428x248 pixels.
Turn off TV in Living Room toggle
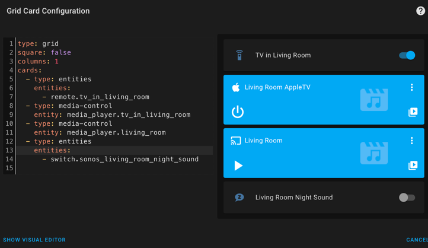tap(407, 55)
